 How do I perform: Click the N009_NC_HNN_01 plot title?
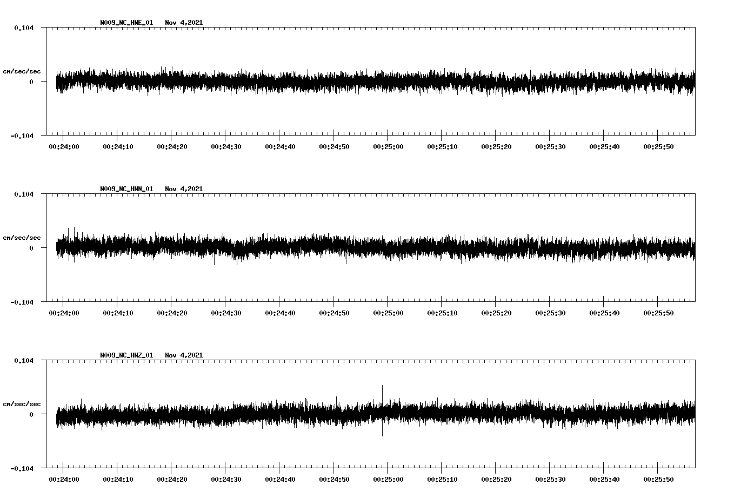(x=126, y=189)
